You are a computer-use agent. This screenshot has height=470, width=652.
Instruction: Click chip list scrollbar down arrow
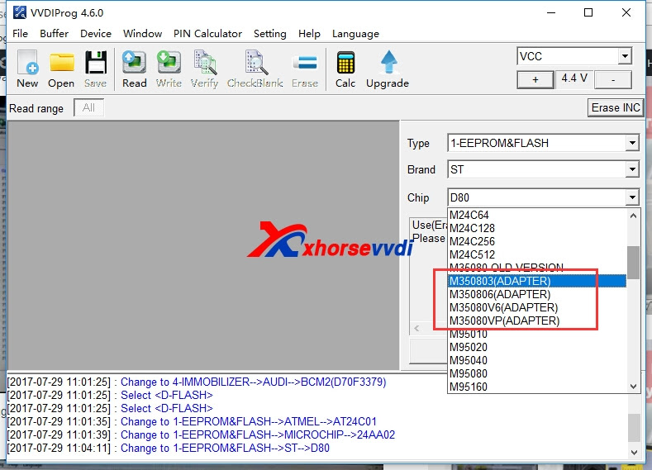pos(633,387)
